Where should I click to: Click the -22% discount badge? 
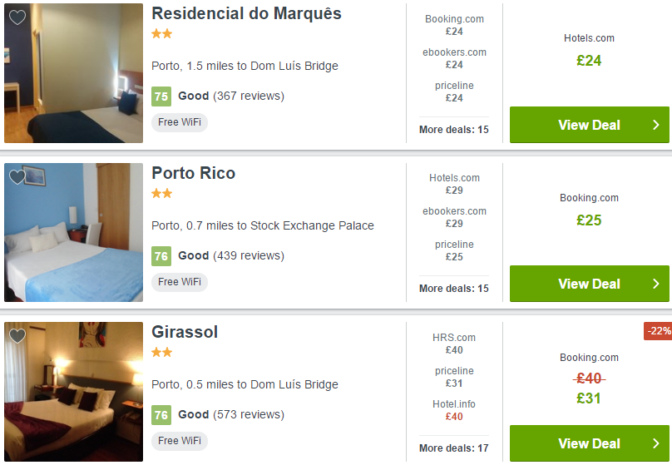point(658,331)
